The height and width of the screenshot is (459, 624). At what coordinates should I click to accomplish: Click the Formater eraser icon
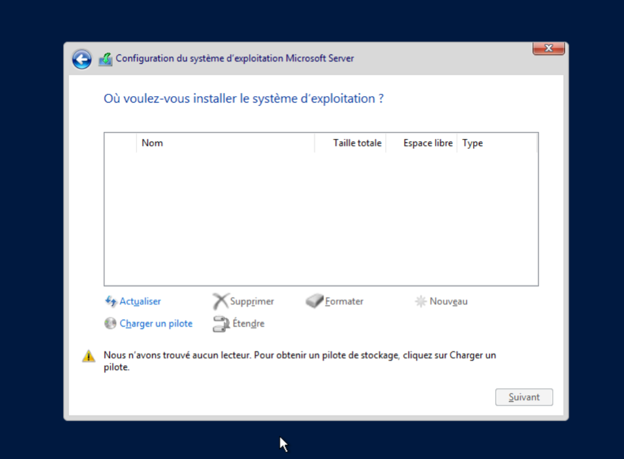(315, 301)
